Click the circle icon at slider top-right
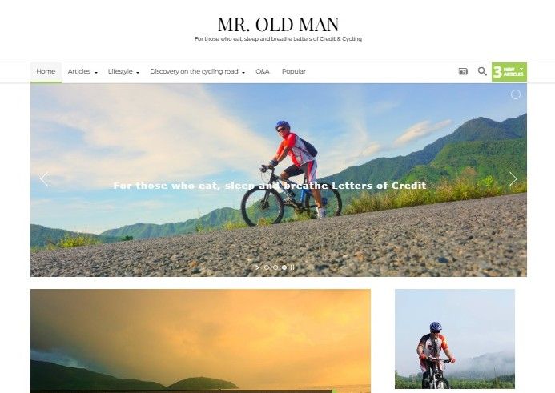The width and height of the screenshot is (555, 393). pos(516,94)
